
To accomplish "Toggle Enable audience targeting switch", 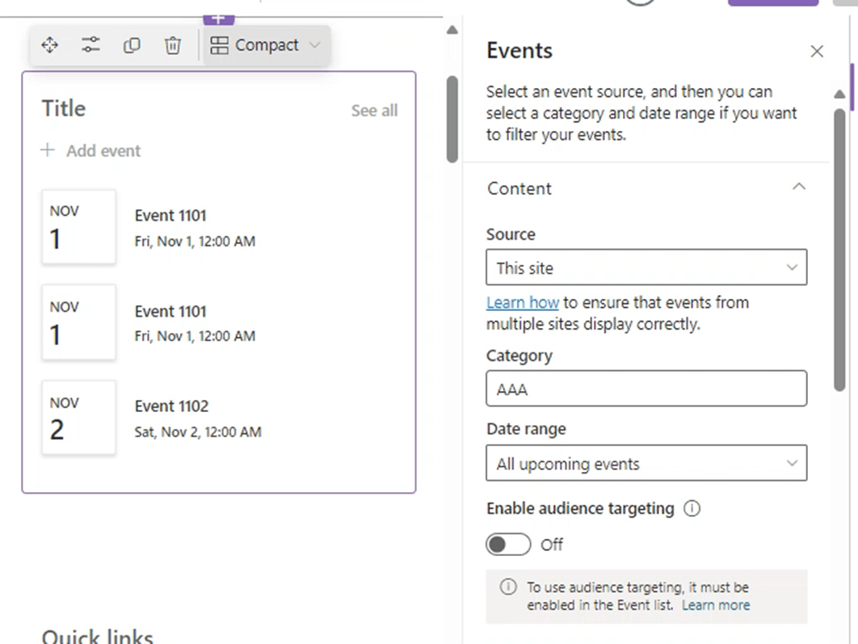I will click(508, 545).
